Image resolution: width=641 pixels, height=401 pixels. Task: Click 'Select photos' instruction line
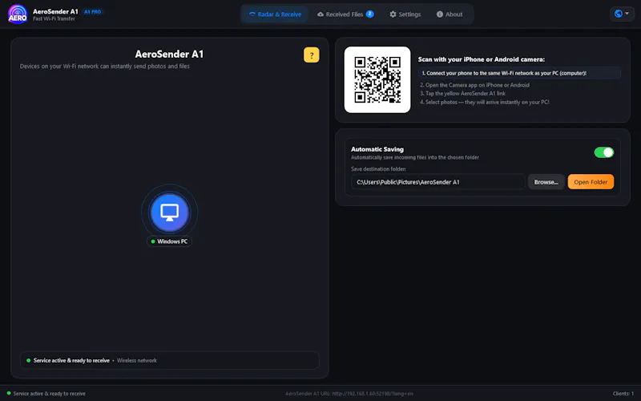485,103
